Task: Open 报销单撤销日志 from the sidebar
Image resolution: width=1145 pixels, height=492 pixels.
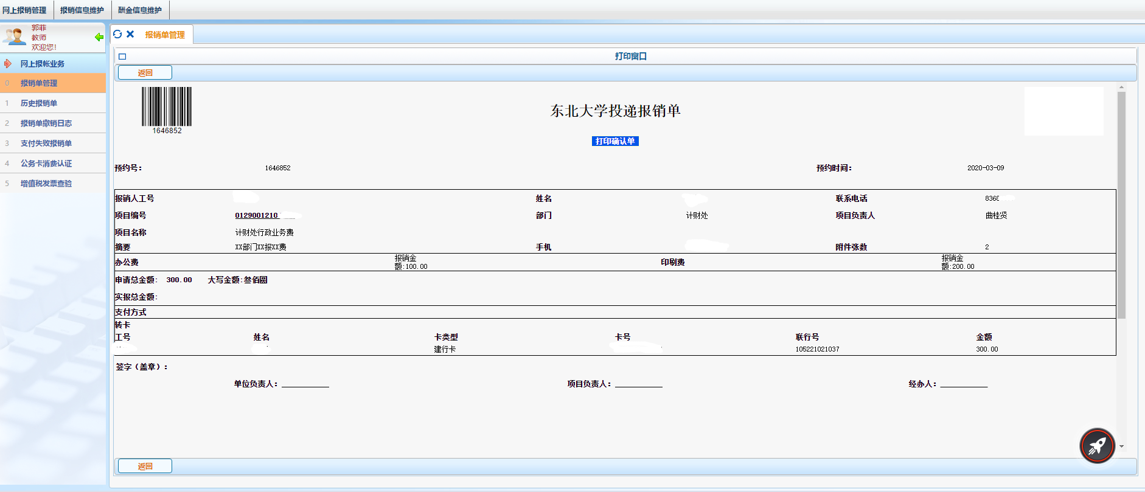Action: click(x=46, y=123)
